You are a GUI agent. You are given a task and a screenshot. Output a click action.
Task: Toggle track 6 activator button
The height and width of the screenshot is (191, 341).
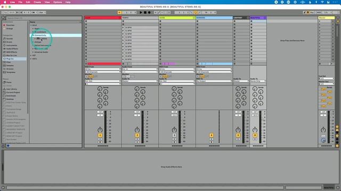(x=255, y=135)
